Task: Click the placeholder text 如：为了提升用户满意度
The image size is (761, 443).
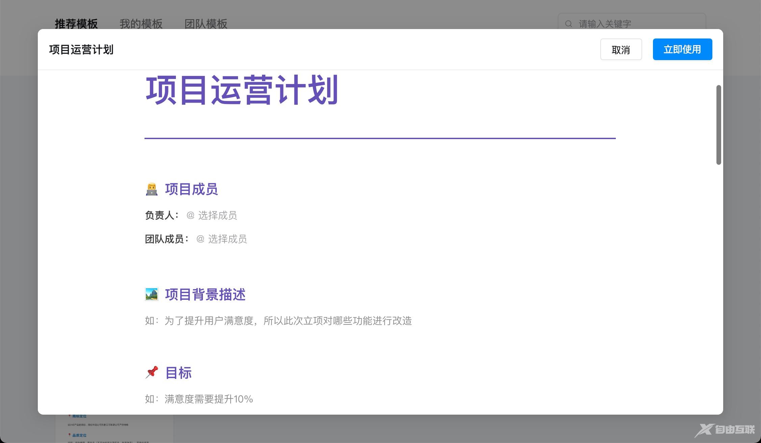Action: [279, 320]
